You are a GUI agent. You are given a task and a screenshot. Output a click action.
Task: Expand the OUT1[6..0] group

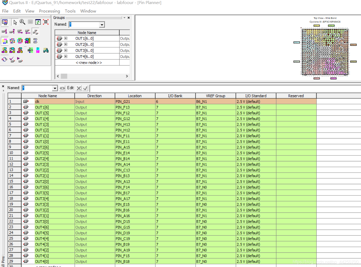click(x=66, y=38)
